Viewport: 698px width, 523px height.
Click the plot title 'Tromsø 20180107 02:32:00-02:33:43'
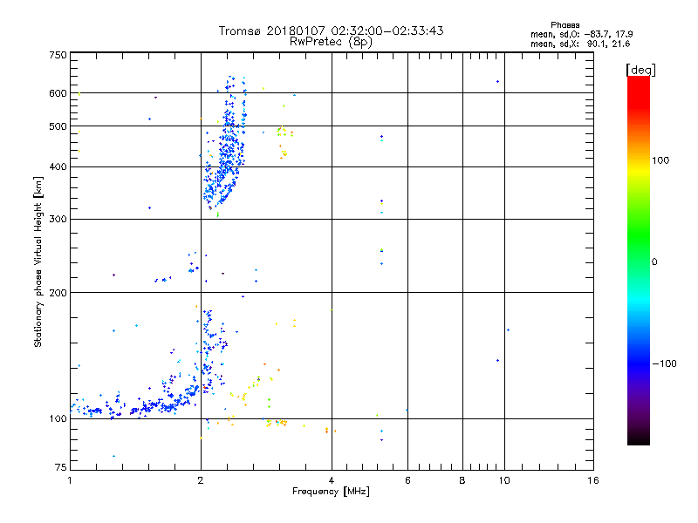pos(331,31)
